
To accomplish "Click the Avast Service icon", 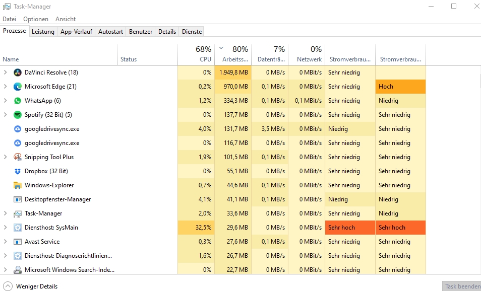I will click(18, 242).
